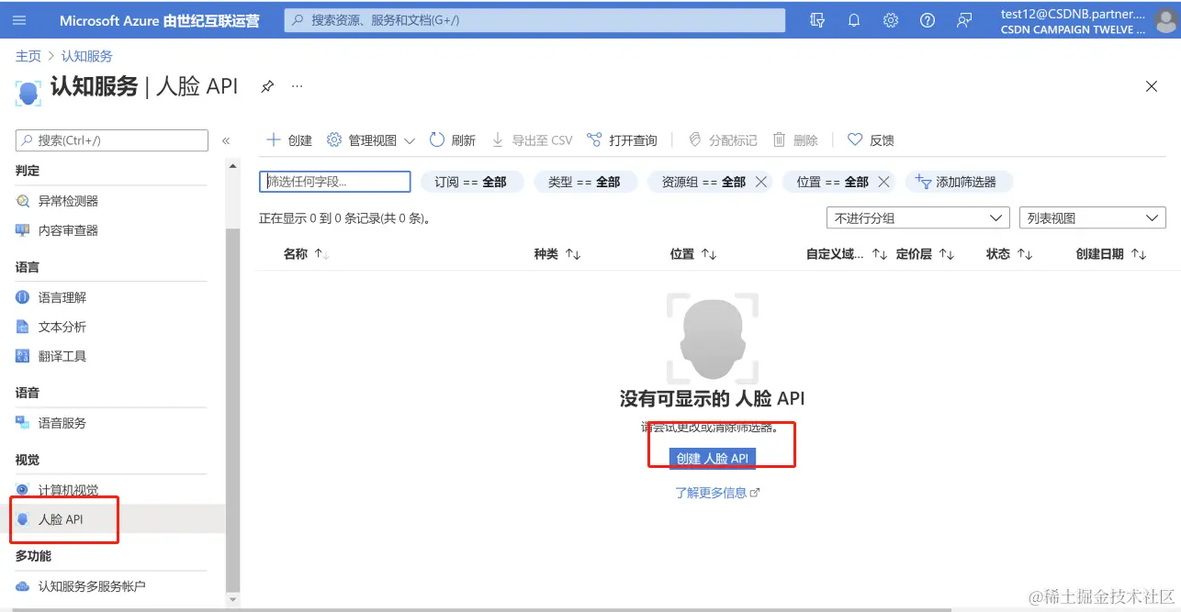Sort by 自定义域 column
1181x612 pixels.
point(847,254)
